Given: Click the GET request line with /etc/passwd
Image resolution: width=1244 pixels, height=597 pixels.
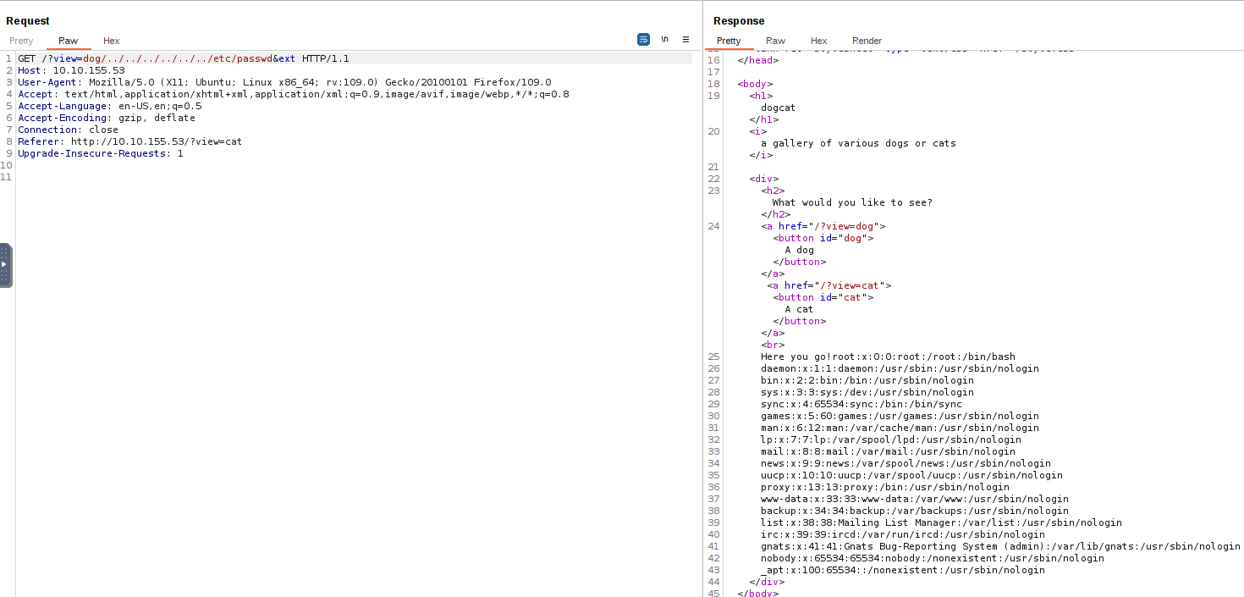Looking at the screenshot, I should tap(184, 58).
